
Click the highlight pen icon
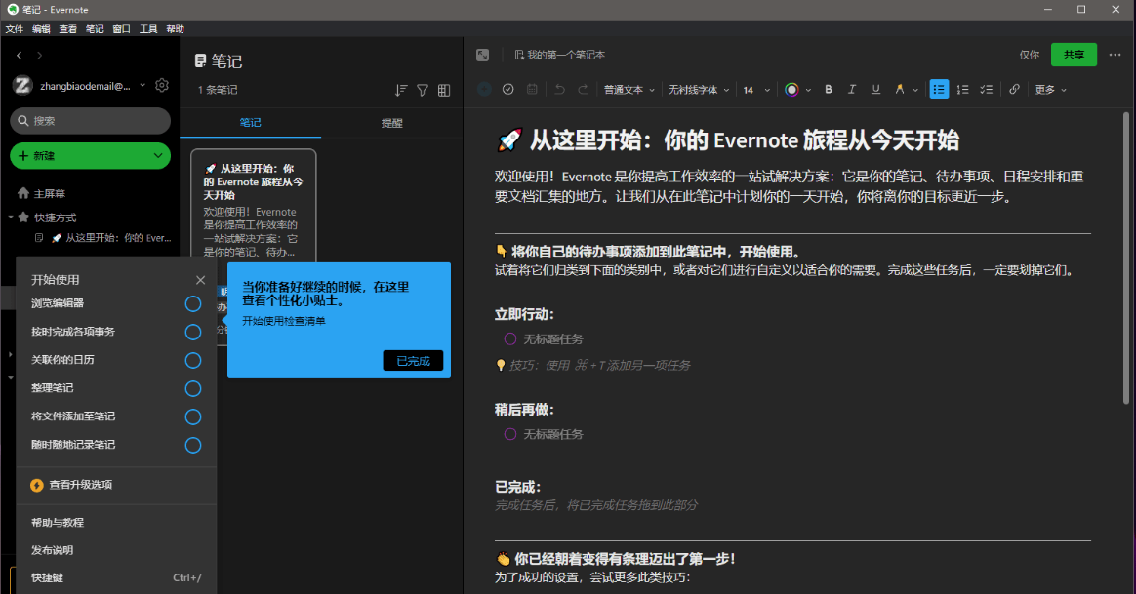click(898, 89)
